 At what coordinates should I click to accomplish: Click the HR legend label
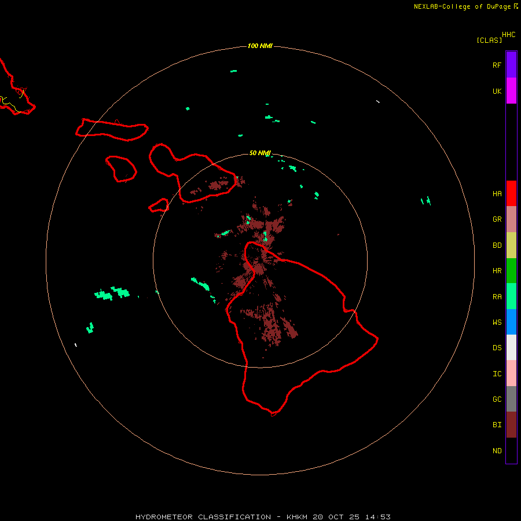497,271
